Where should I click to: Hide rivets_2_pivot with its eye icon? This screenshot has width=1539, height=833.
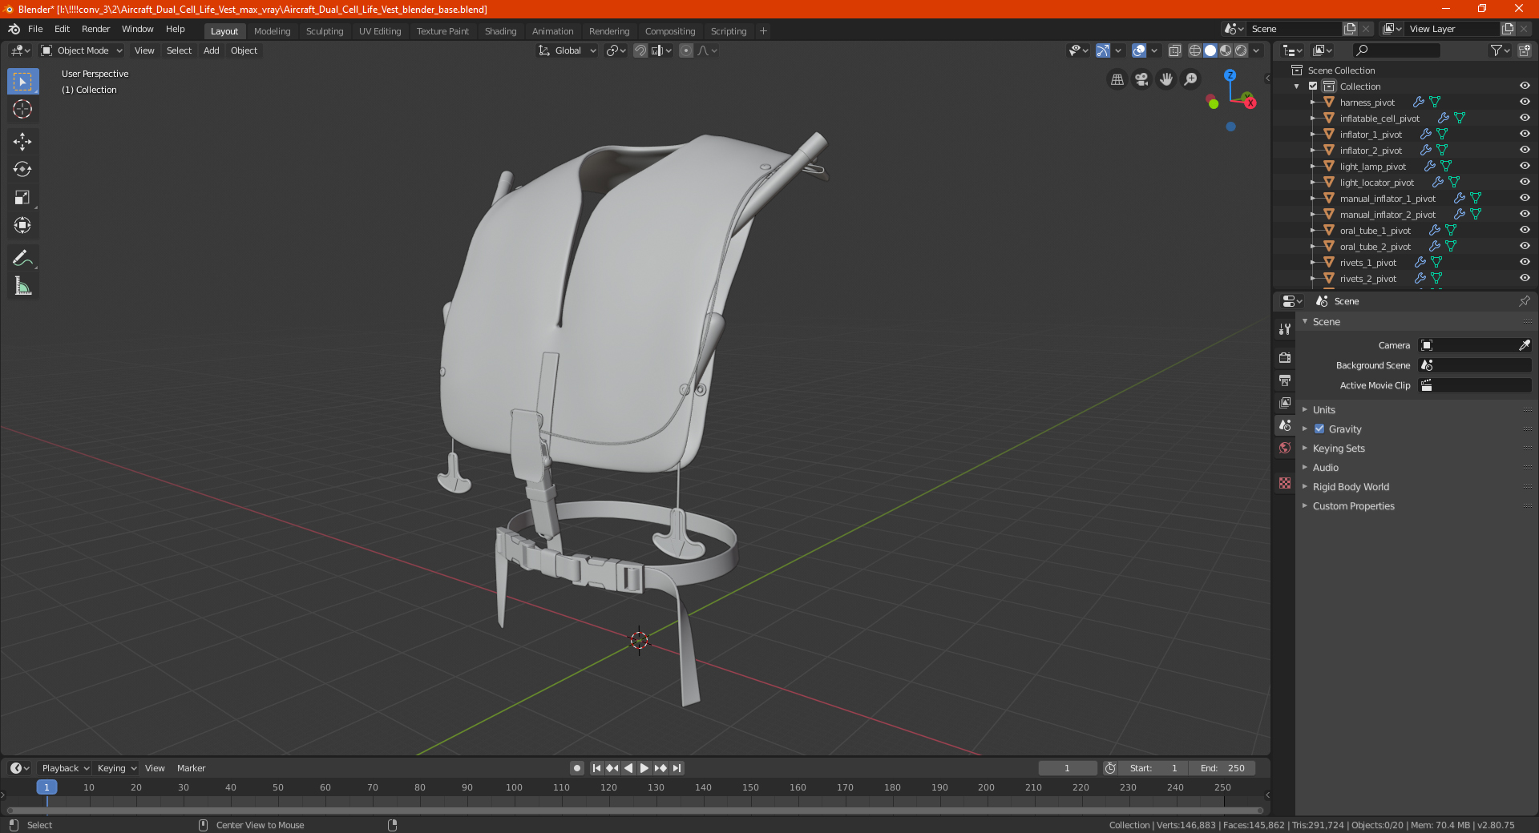pos(1525,279)
